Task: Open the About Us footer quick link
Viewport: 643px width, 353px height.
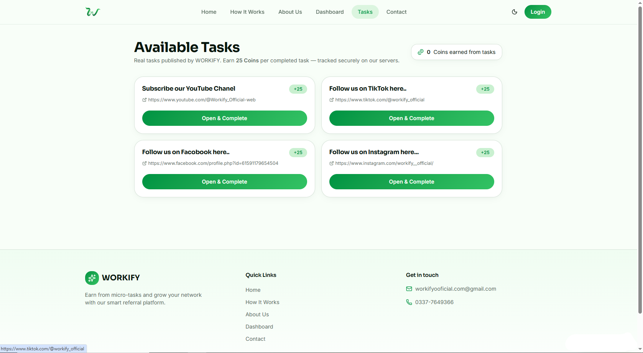Action: pyautogui.click(x=257, y=314)
